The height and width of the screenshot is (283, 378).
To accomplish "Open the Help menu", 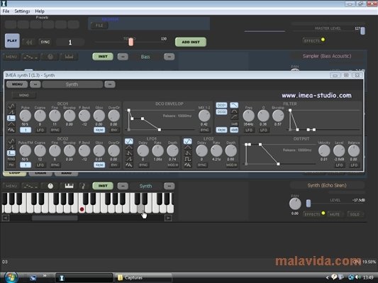I will [x=40, y=11].
